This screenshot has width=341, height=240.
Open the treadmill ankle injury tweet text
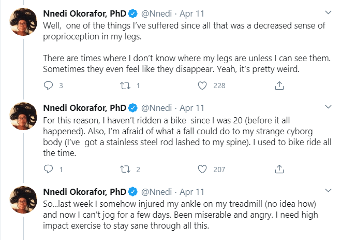click(181, 215)
